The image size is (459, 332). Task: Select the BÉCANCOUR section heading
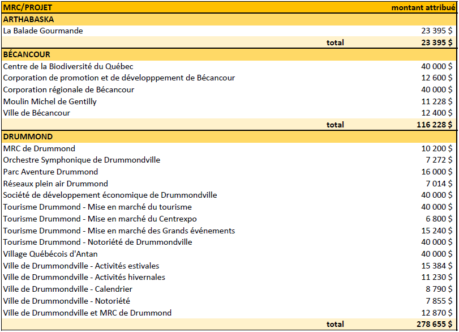[x=27, y=54]
